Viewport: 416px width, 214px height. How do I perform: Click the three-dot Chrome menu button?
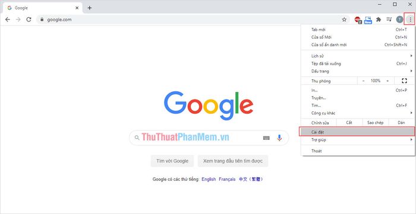point(410,20)
